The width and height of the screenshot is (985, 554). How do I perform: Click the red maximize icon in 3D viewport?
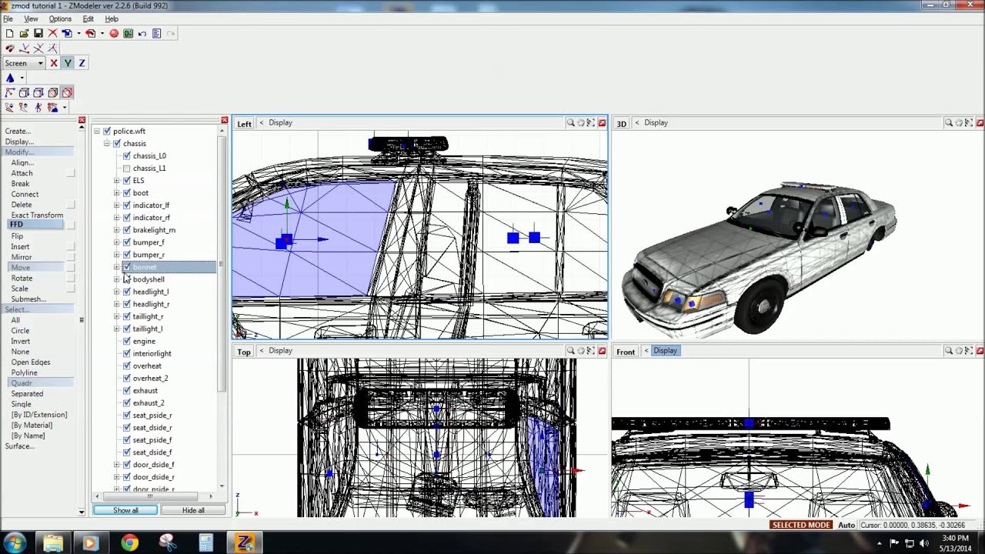(x=980, y=123)
